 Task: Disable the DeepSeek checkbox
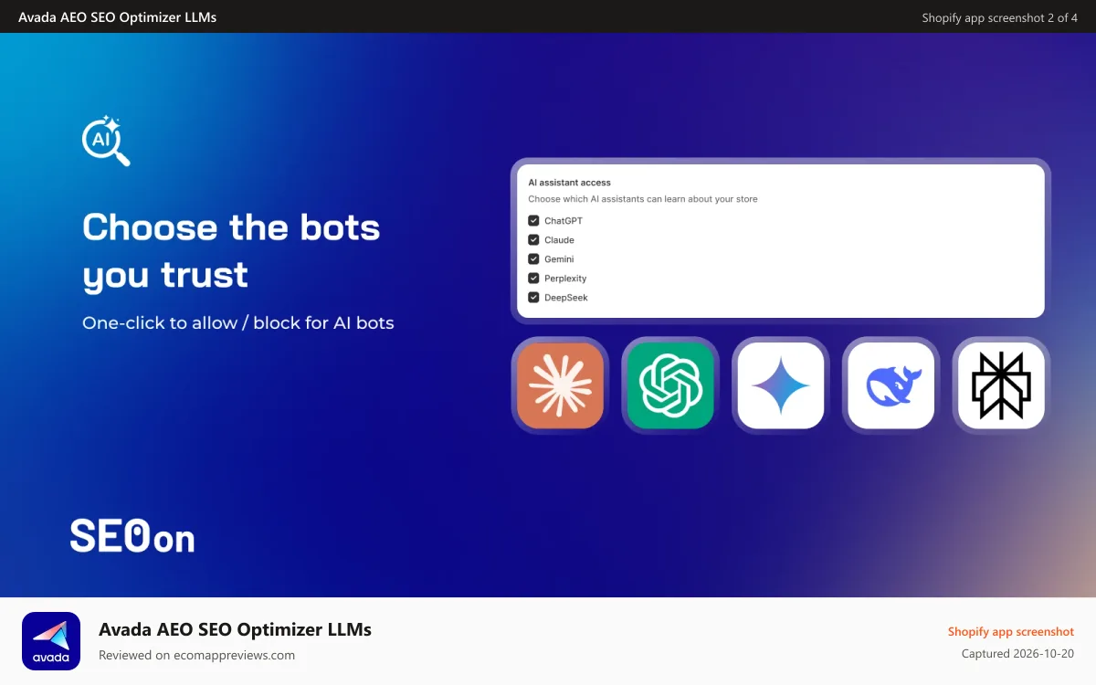[533, 298]
